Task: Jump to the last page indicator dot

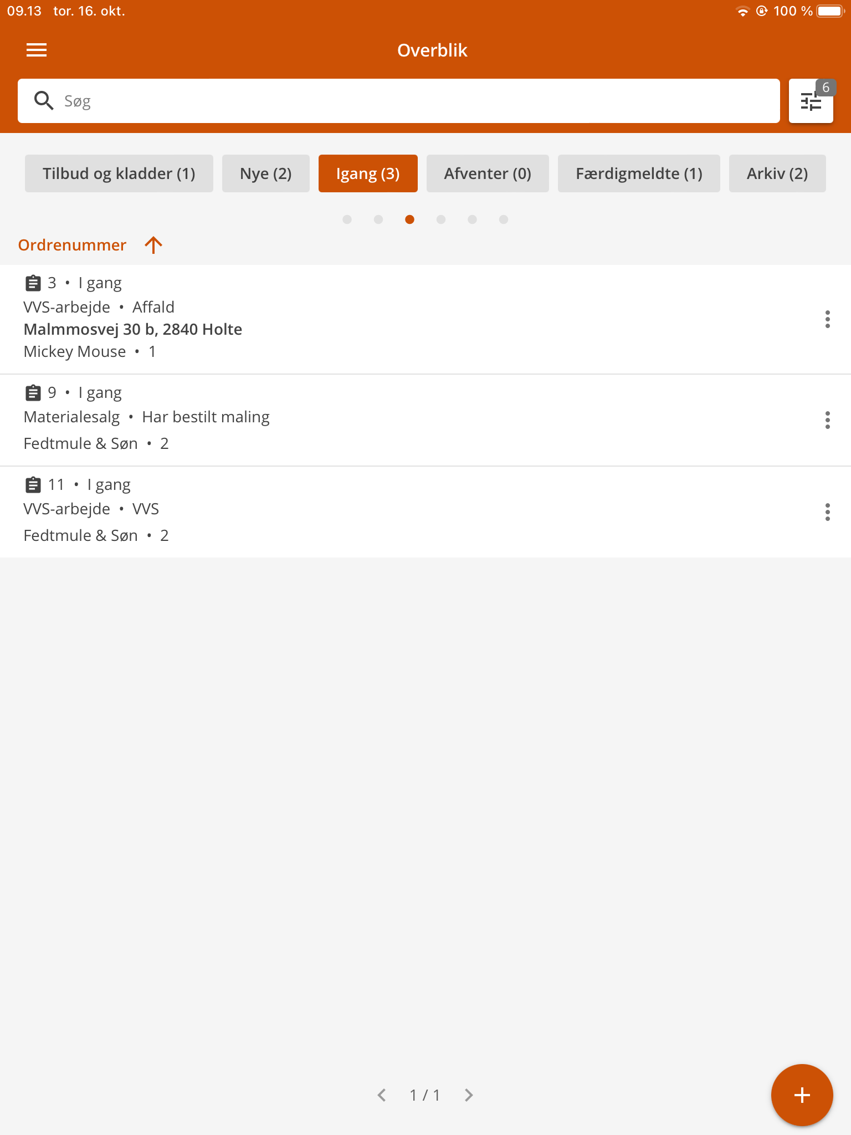Action: (504, 219)
